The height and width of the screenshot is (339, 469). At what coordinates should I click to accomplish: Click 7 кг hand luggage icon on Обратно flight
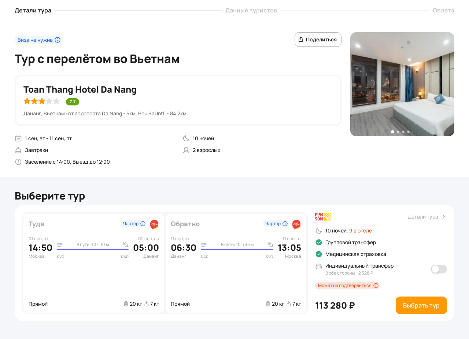289,304
